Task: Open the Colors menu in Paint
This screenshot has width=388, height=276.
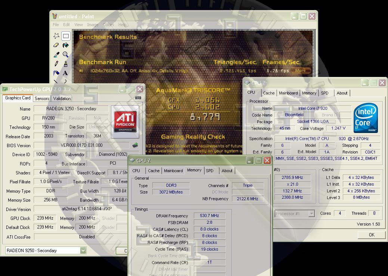Action: point(108,25)
